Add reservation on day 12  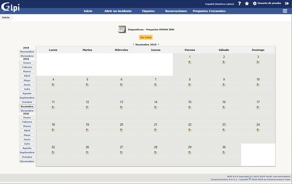tap(87, 108)
